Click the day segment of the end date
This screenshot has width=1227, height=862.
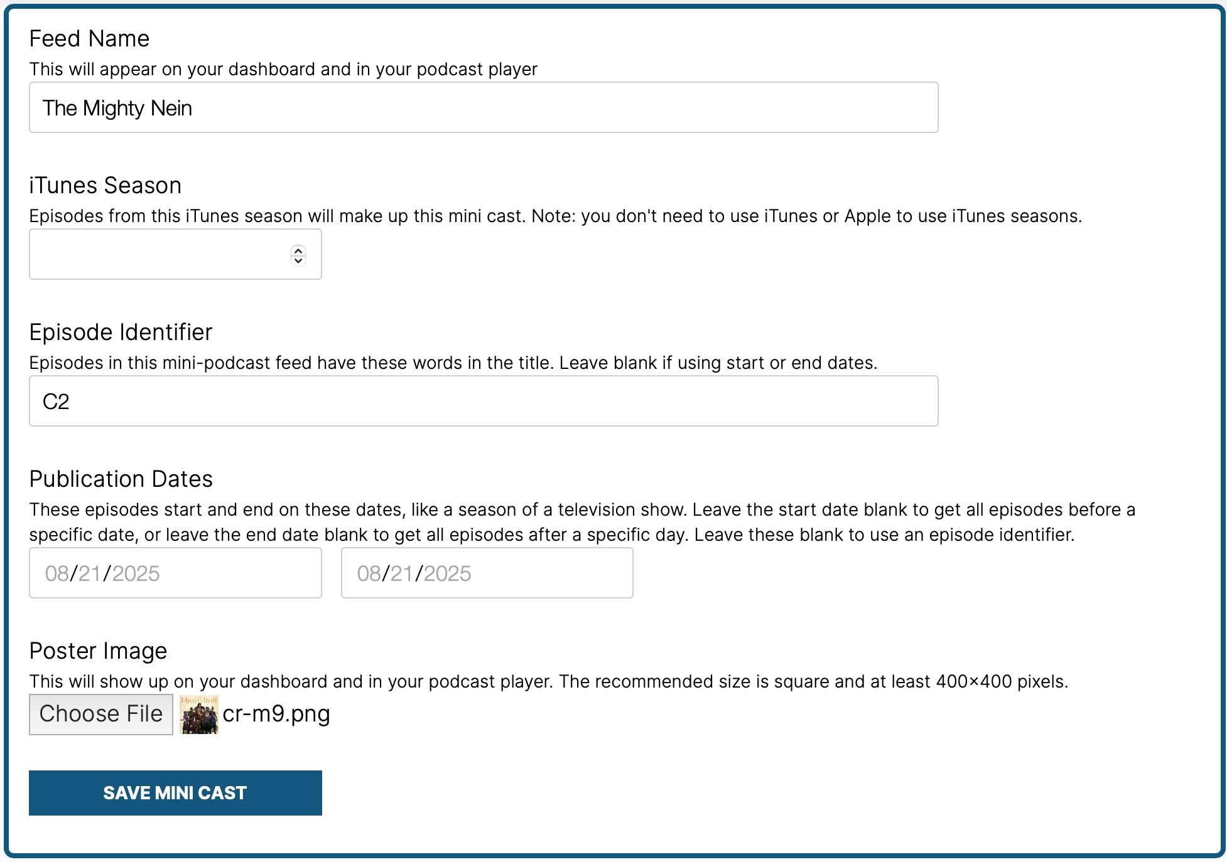pyautogui.click(x=403, y=573)
